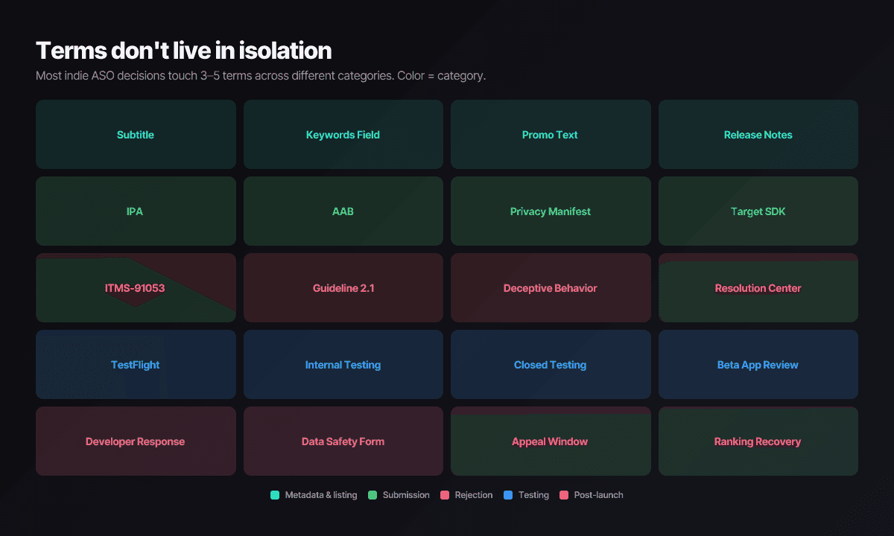The width and height of the screenshot is (894, 536).
Task: Click the TestFlight card
Action: (136, 365)
